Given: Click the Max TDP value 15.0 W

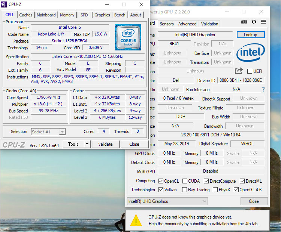Looking at the screenshot, I should pos(101,34).
